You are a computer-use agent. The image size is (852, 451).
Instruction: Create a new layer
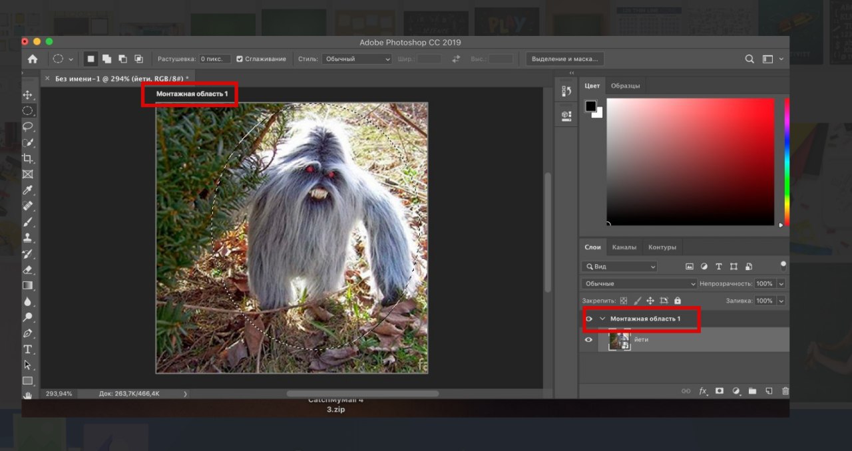[769, 391]
